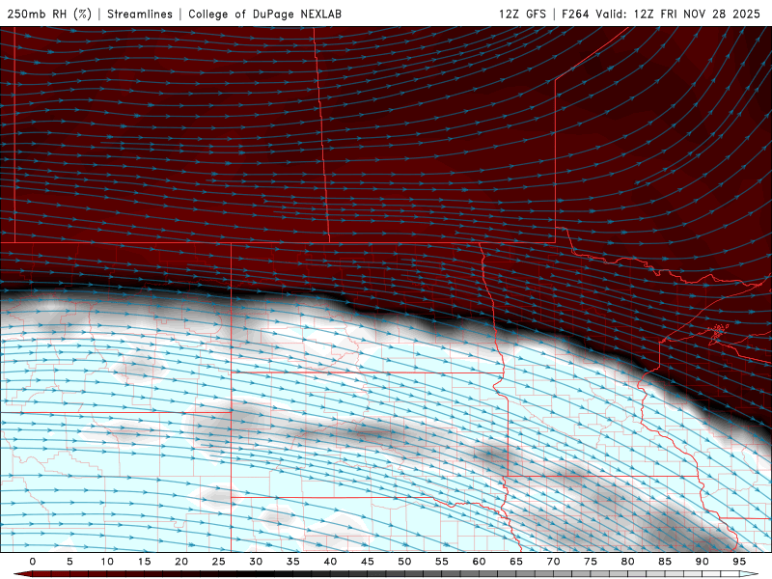This screenshot has width=772, height=579.
Task: Click the colorbar label "20"
Action: pos(181,562)
